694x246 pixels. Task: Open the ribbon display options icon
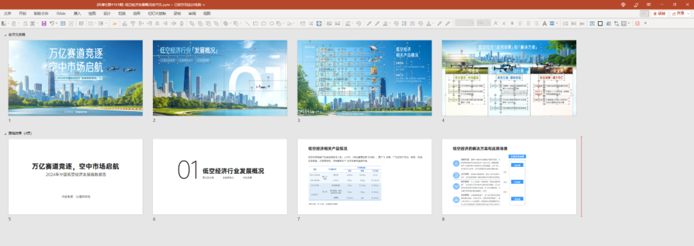tap(649, 4)
